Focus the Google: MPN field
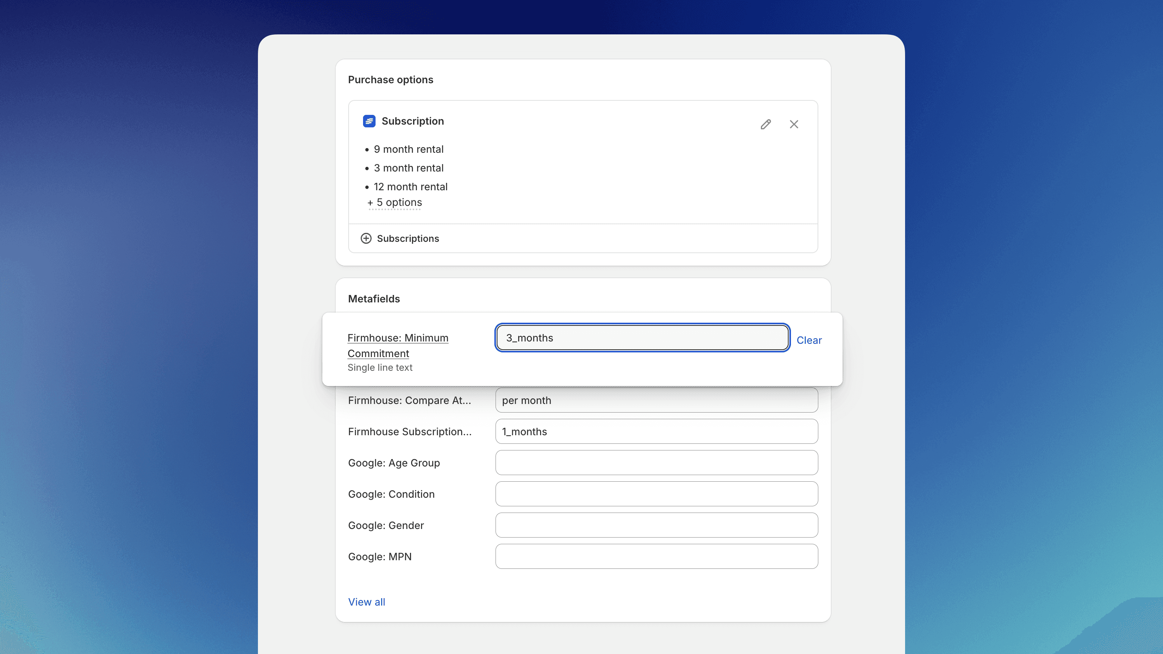1163x654 pixels. [x=656, y=556]
